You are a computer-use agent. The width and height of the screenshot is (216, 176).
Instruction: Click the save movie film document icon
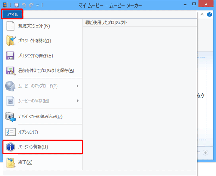pyautogui.click(x=10, y=101)
